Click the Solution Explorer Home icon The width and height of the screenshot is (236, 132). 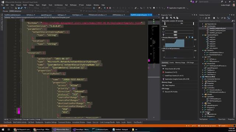pyautogui.click(x=206, y=18)
